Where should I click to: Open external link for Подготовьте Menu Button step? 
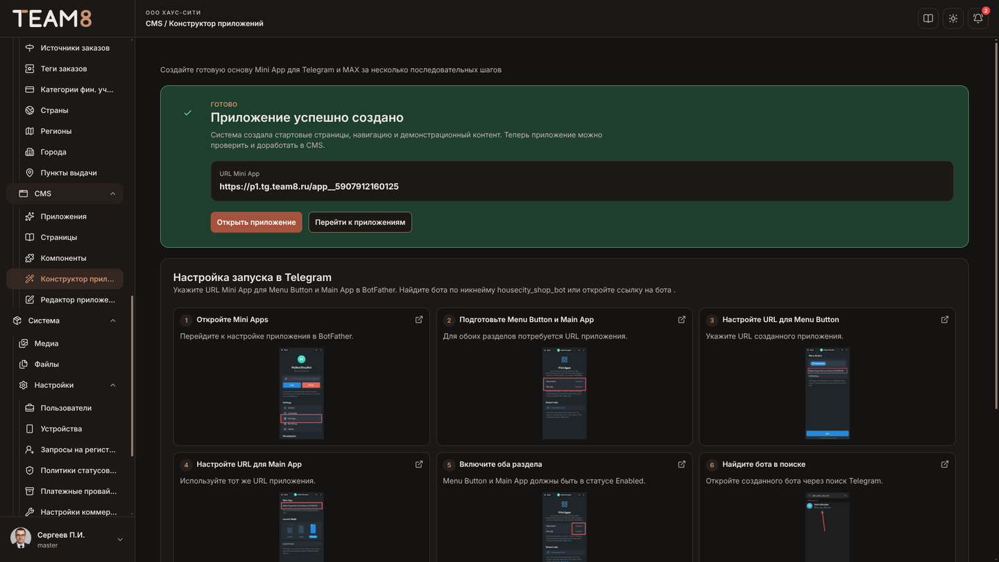tap(682, 320)
